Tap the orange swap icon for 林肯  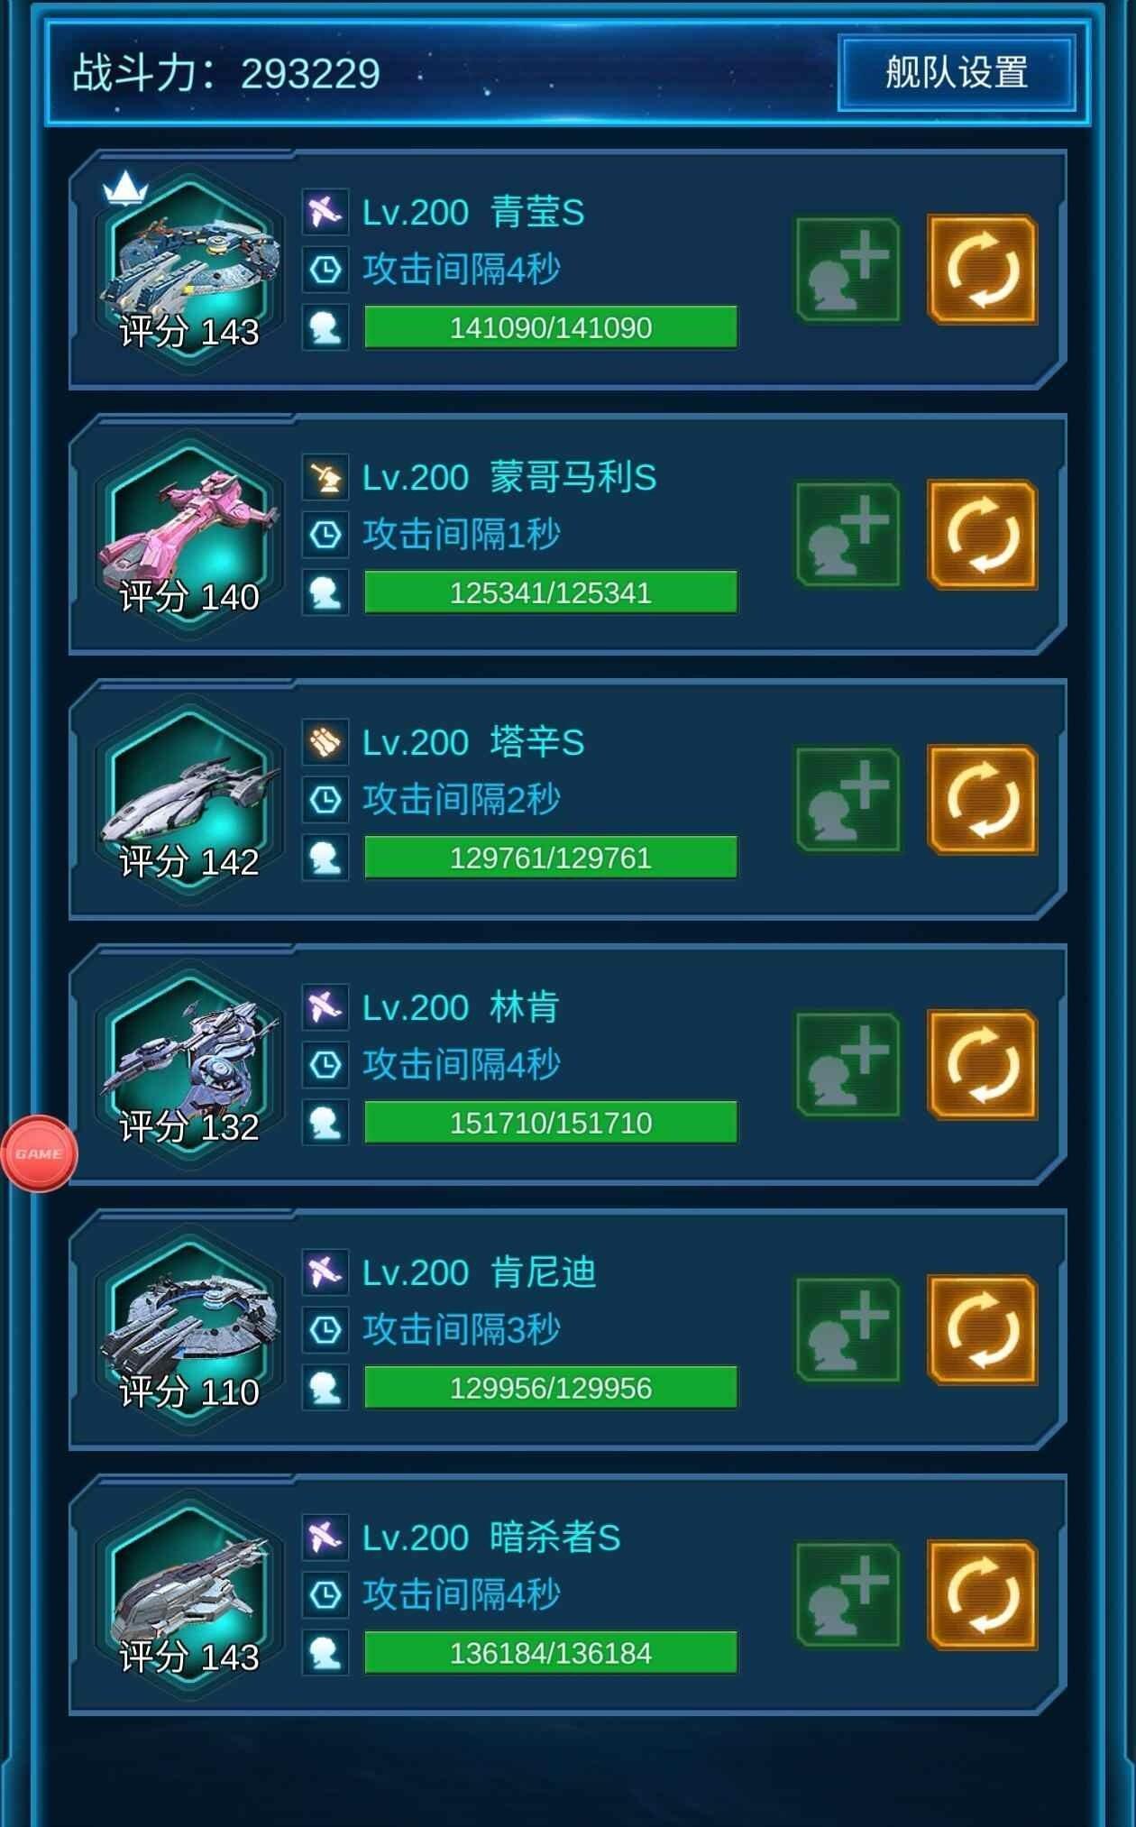[983, 1065]
